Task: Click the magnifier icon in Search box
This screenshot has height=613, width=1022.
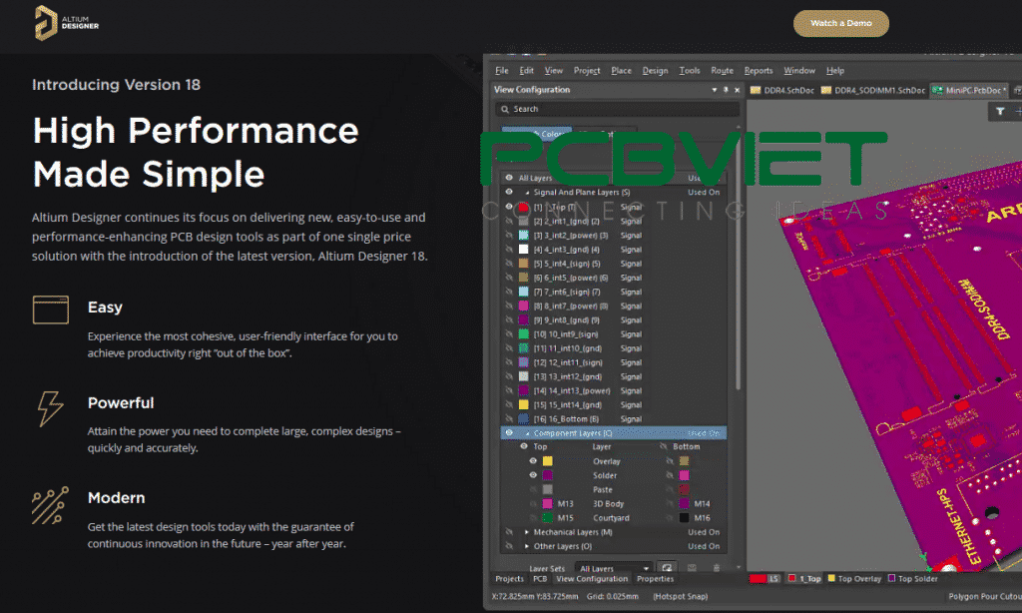Action: (x=505, y=109)
